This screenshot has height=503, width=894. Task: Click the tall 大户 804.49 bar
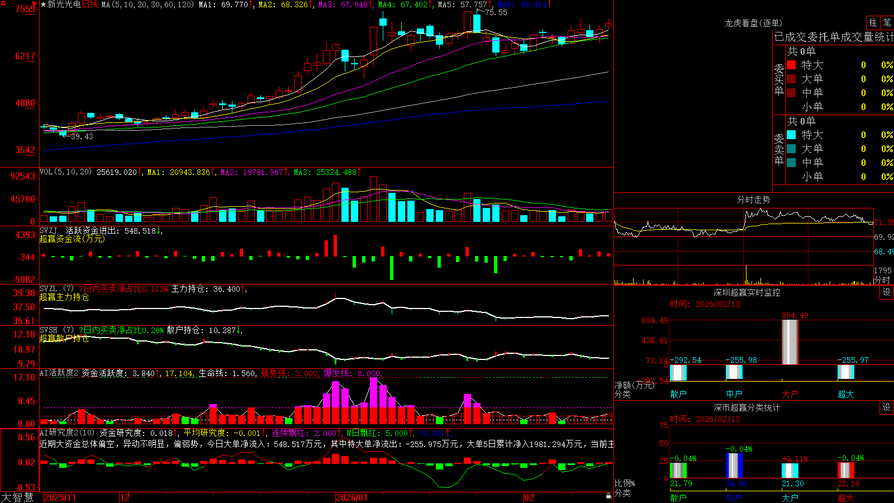click(x=790, y=342)
